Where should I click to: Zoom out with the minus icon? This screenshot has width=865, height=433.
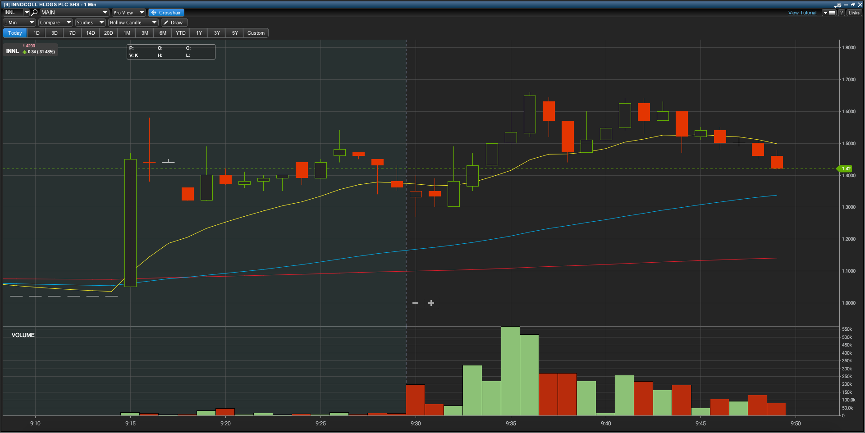[415, 303]
